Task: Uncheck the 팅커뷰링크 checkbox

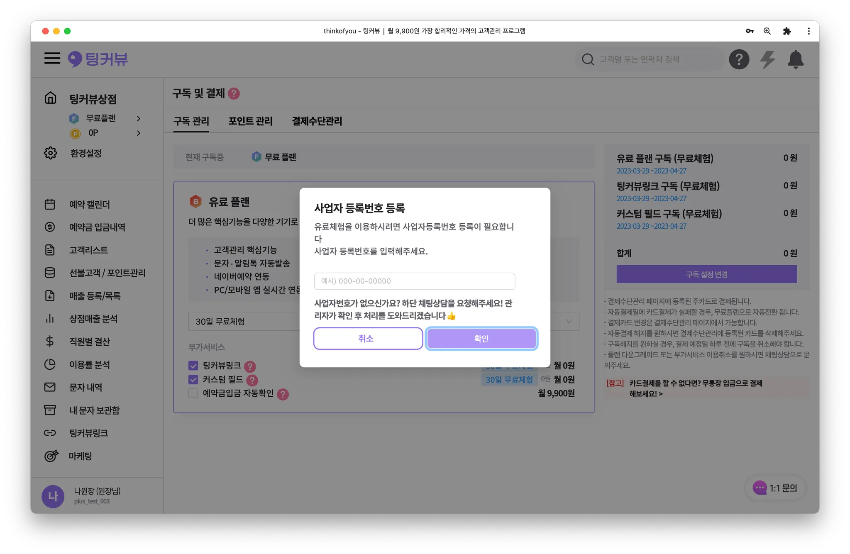Action: (x=193, y=366)
